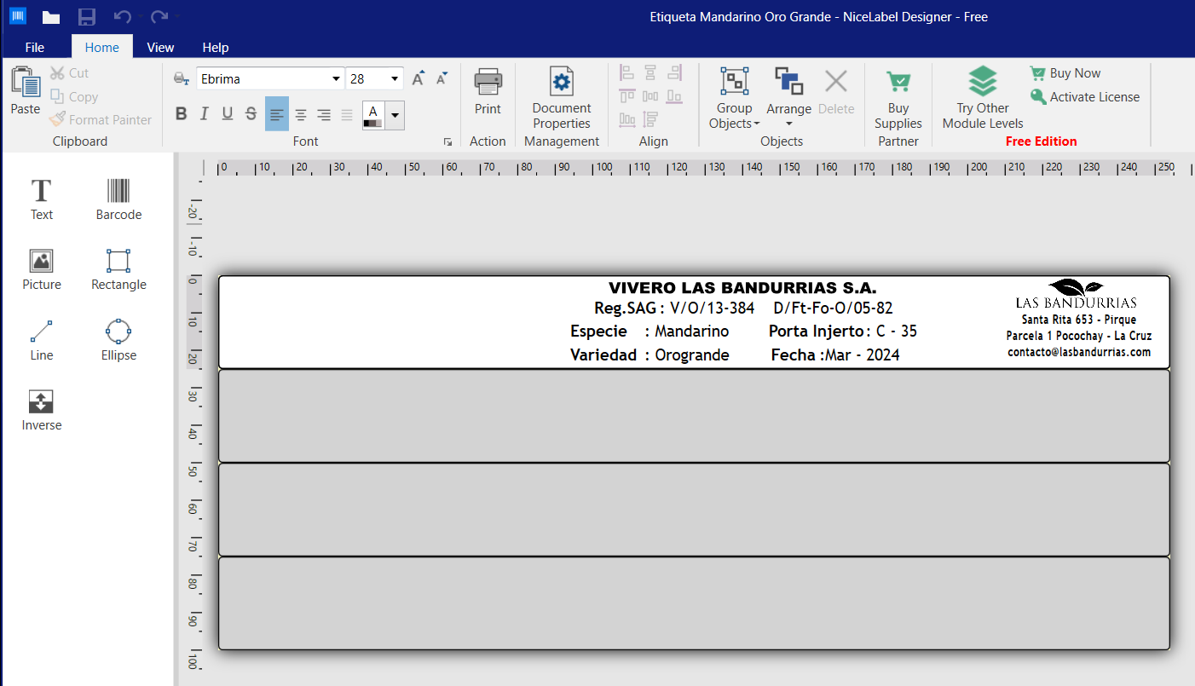1195x686 pixels.
Task: Select the Inverse object tool
Action: click(42, 411)
